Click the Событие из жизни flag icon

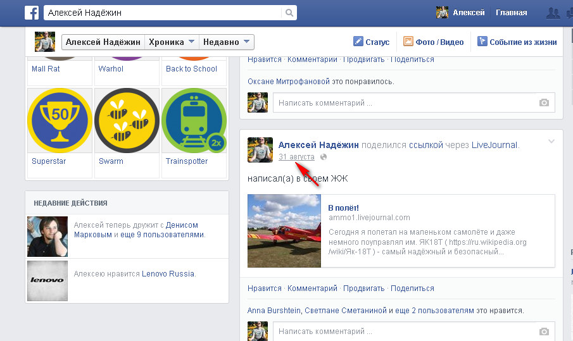tap(482, 41)
